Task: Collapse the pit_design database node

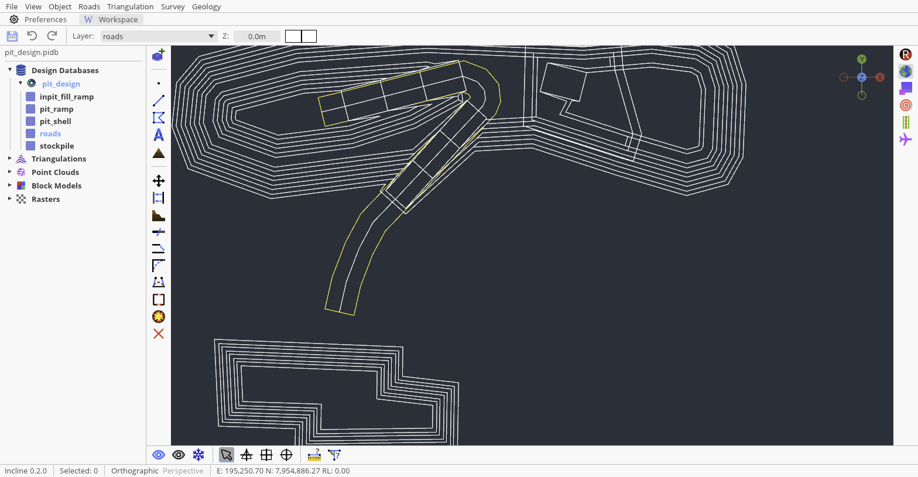Action: tap(20, 83)
